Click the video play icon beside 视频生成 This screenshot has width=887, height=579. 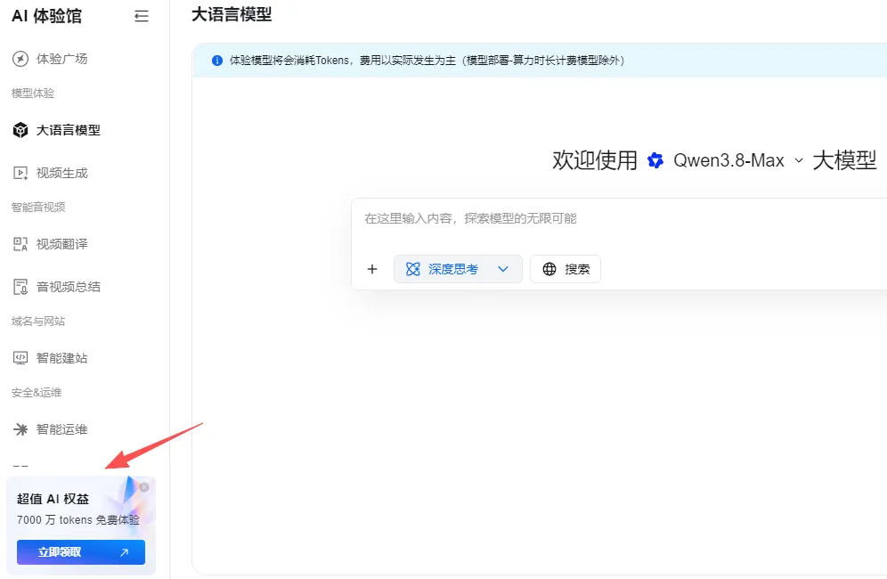coord(20,173)
